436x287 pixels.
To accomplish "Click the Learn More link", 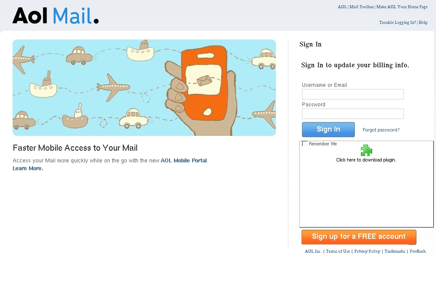I will [28, 168].
